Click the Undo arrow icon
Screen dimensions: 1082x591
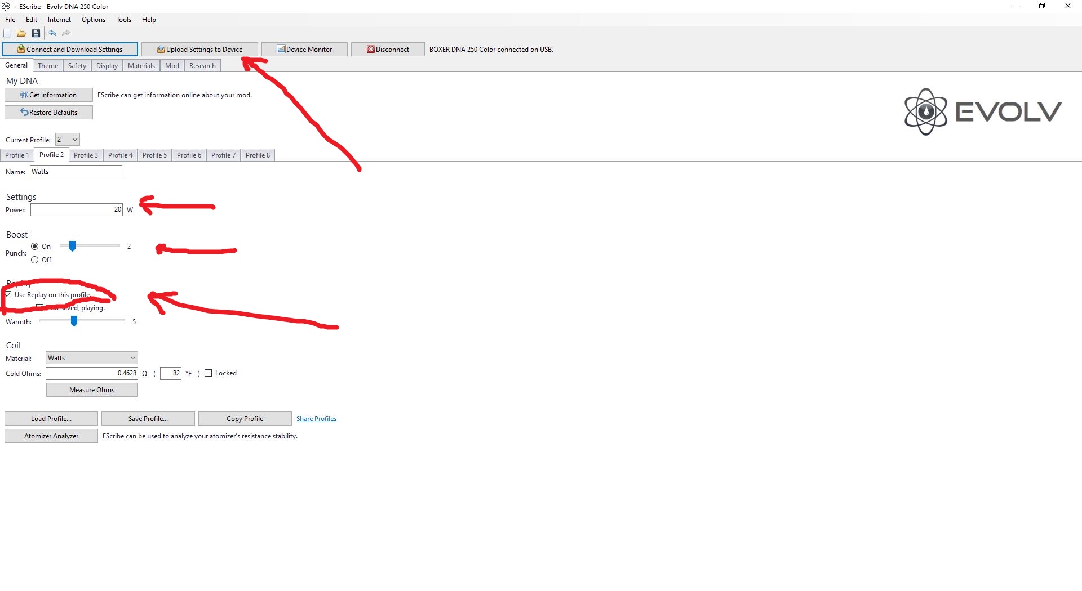[x=52, y=33]
